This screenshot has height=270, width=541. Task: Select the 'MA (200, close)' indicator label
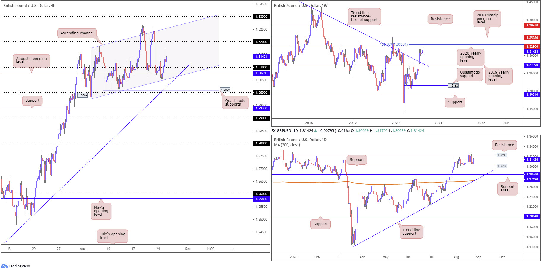tap(287, 145)
